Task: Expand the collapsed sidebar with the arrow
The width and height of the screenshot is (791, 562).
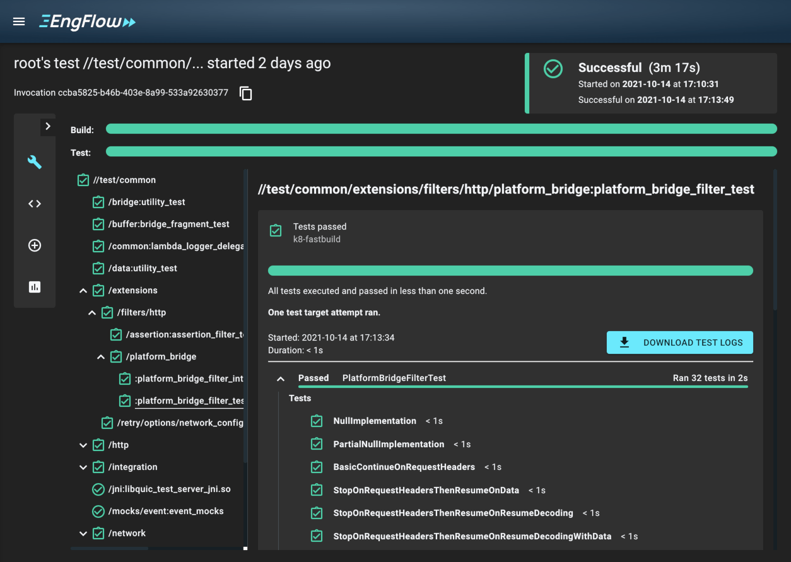Action: coord(48,126)
